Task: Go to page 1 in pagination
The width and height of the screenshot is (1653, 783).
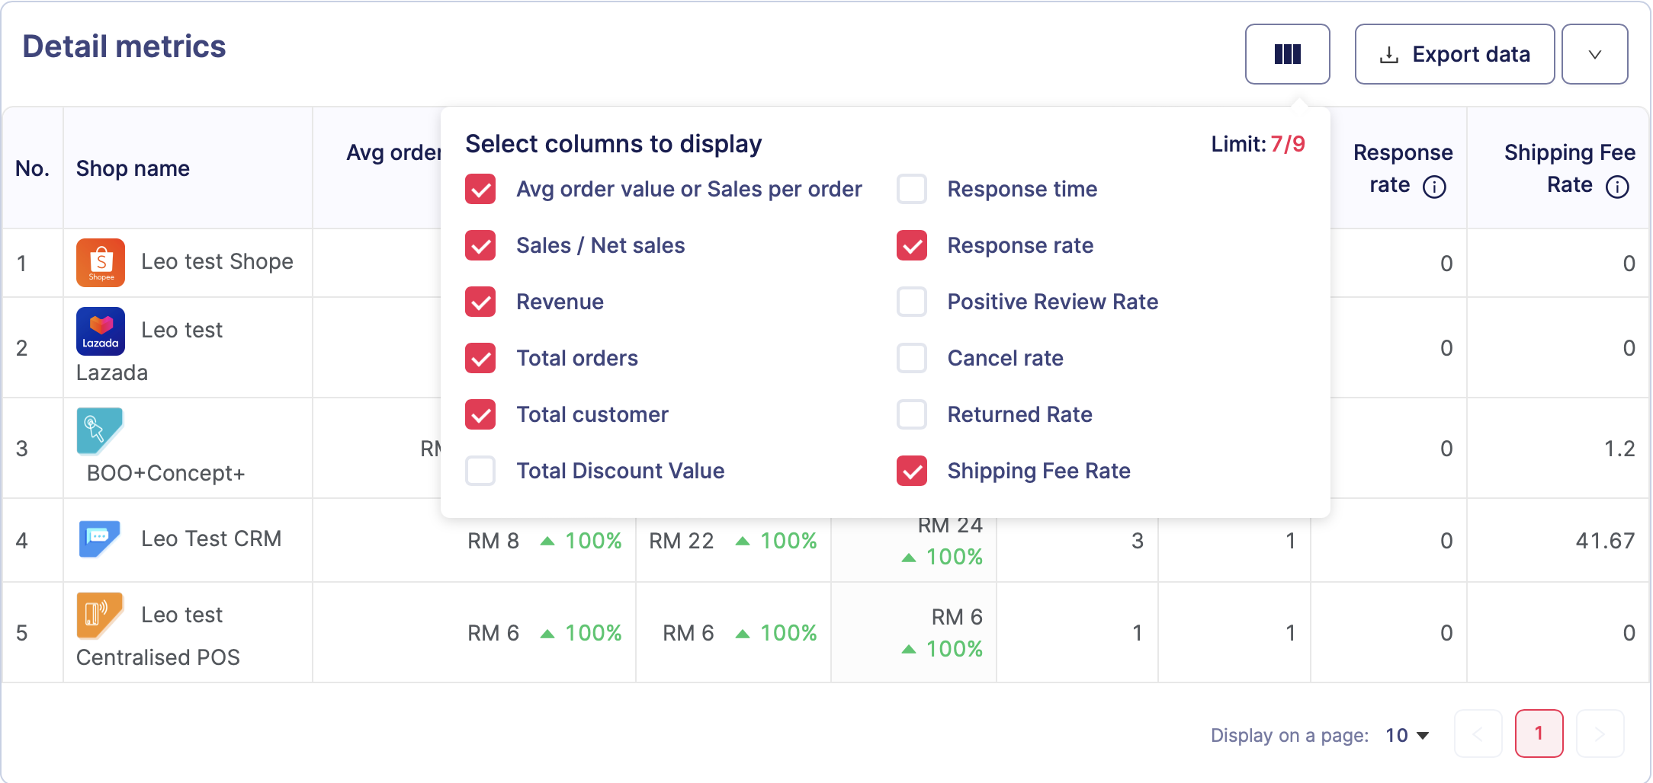Action: pyautogui.click(x=1539, y=733)
